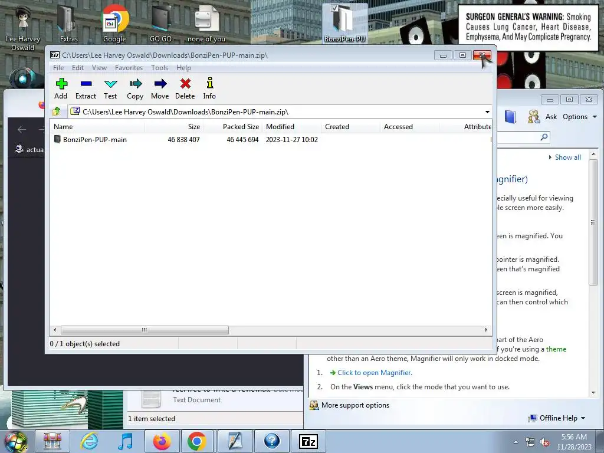Image resolution: width=604 pixels, height=453 pixels.
Task: Open the Google Chrome desktop shortcut
Action: 114,24
